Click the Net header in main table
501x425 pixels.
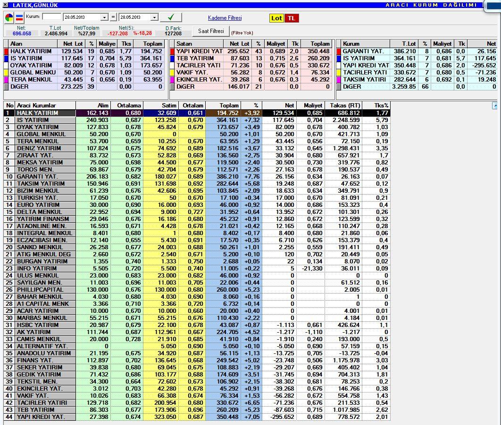click(279, 105)
